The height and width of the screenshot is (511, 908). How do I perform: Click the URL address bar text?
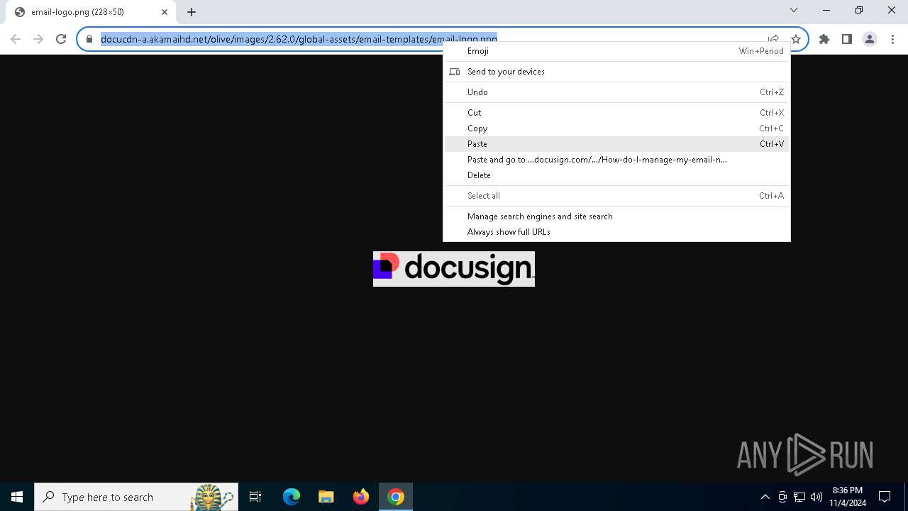(x=299, y=39)
